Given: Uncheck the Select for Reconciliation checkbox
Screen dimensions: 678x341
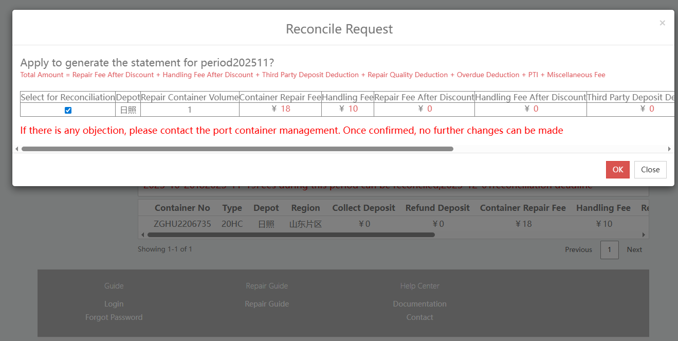Looking at the screenshot, I should click(x=68, y=110).
